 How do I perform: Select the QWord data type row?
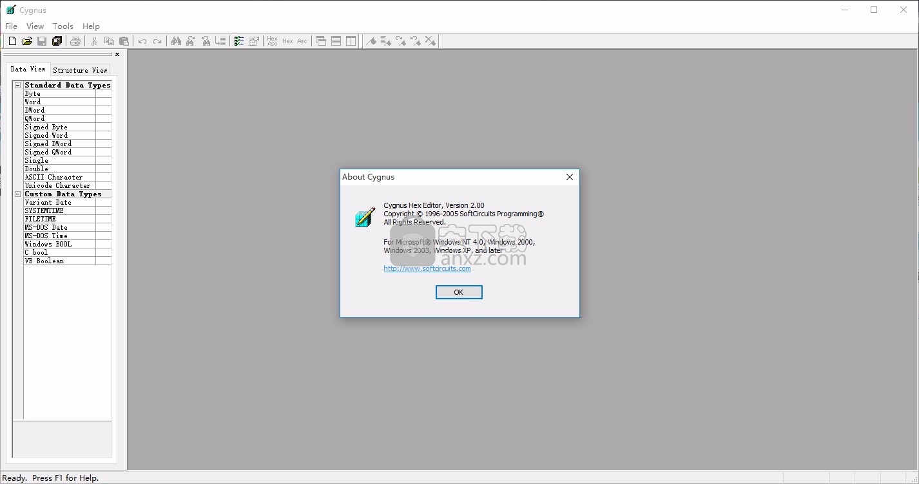tap(68, 118)
